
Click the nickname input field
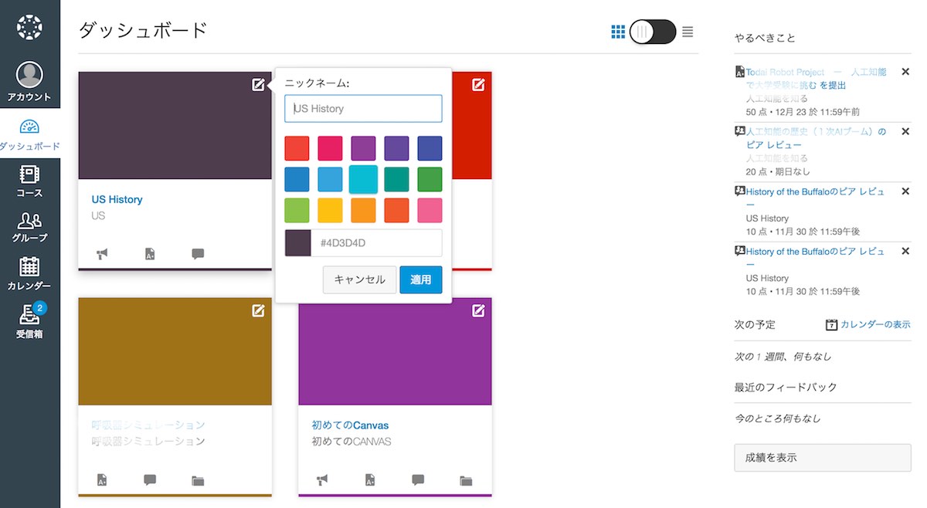[x=363, y=109]
